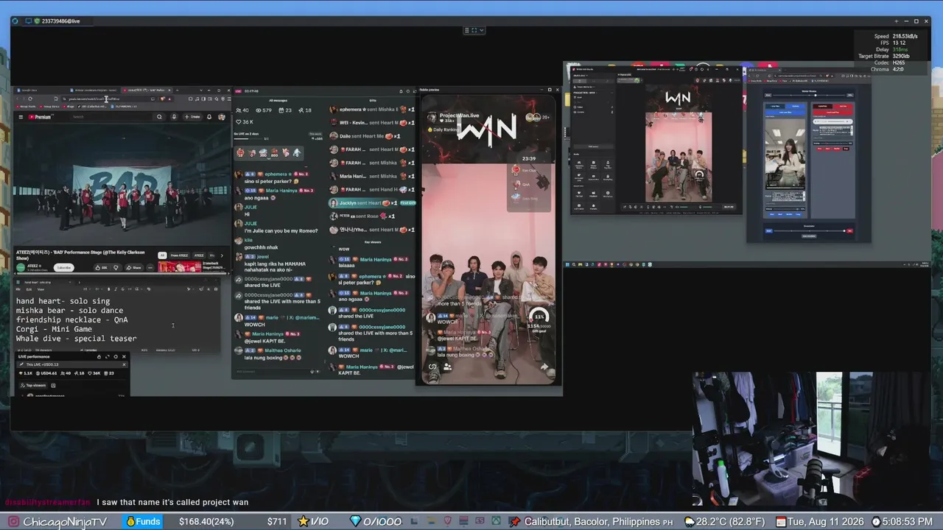Click the TikTok Live Studio preview canvas

679,145
